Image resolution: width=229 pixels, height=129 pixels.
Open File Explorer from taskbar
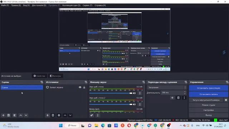[x=96, y=125]
